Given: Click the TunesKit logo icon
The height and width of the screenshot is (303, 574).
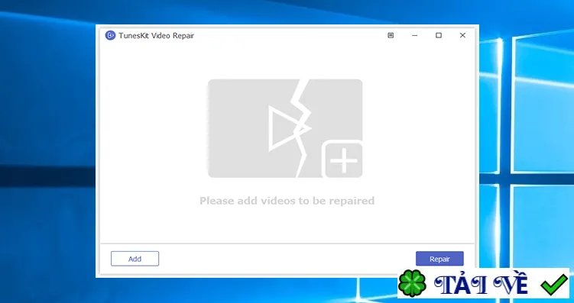Looking at the screenshot, I should [x=110, y=35].
